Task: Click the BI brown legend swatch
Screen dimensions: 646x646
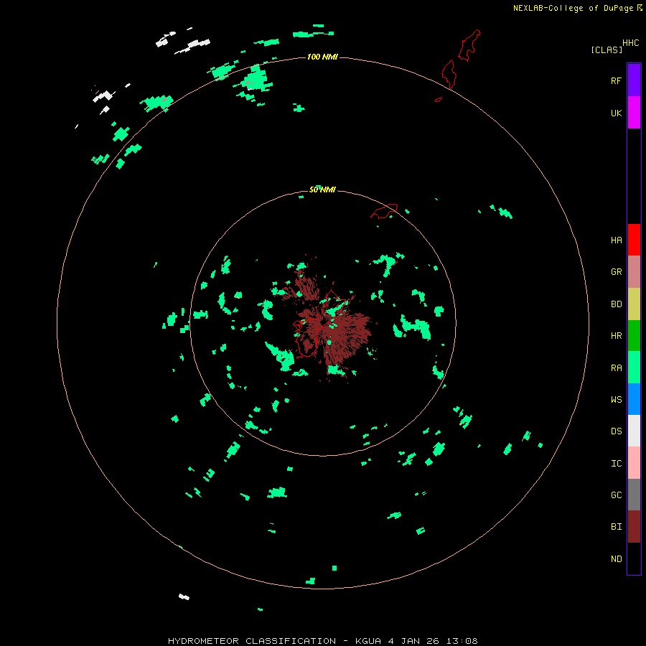Action: point(634,527)
